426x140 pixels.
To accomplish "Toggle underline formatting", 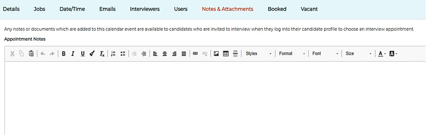I will tap(83, 54).
